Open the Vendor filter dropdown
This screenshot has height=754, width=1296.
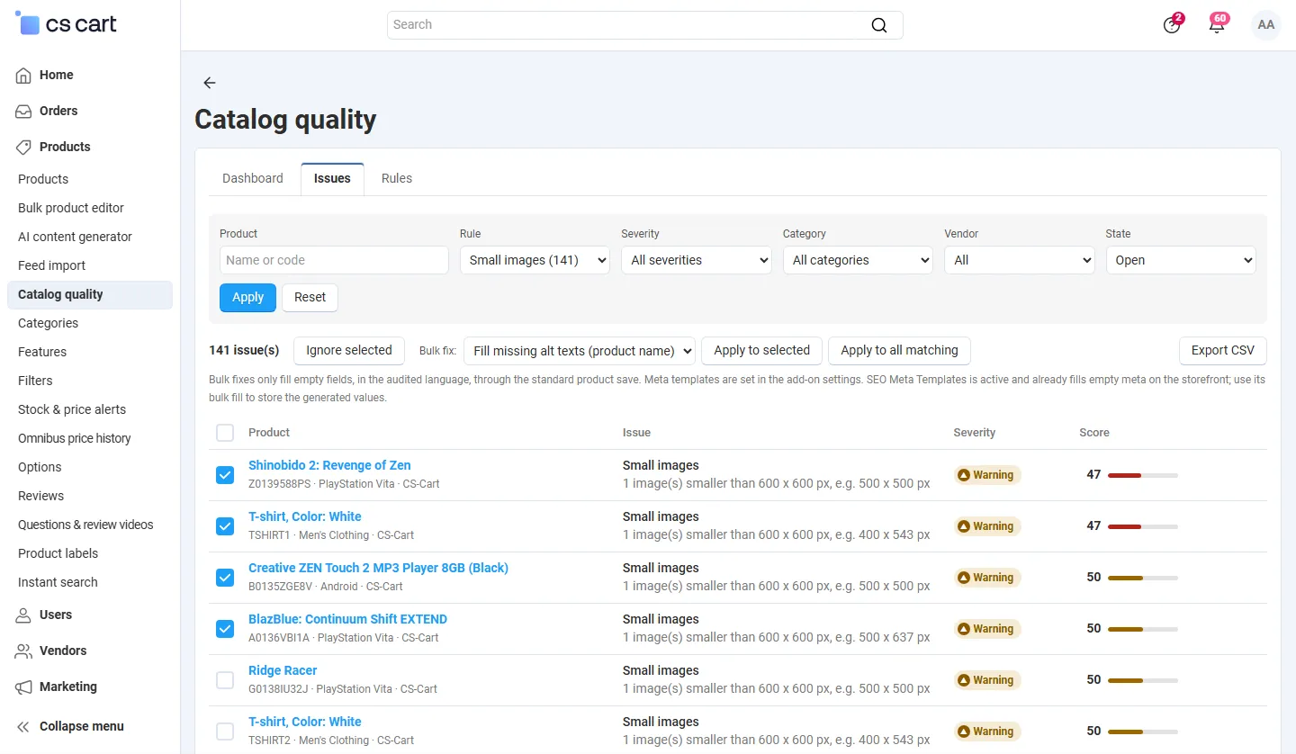pos(1019,260)
